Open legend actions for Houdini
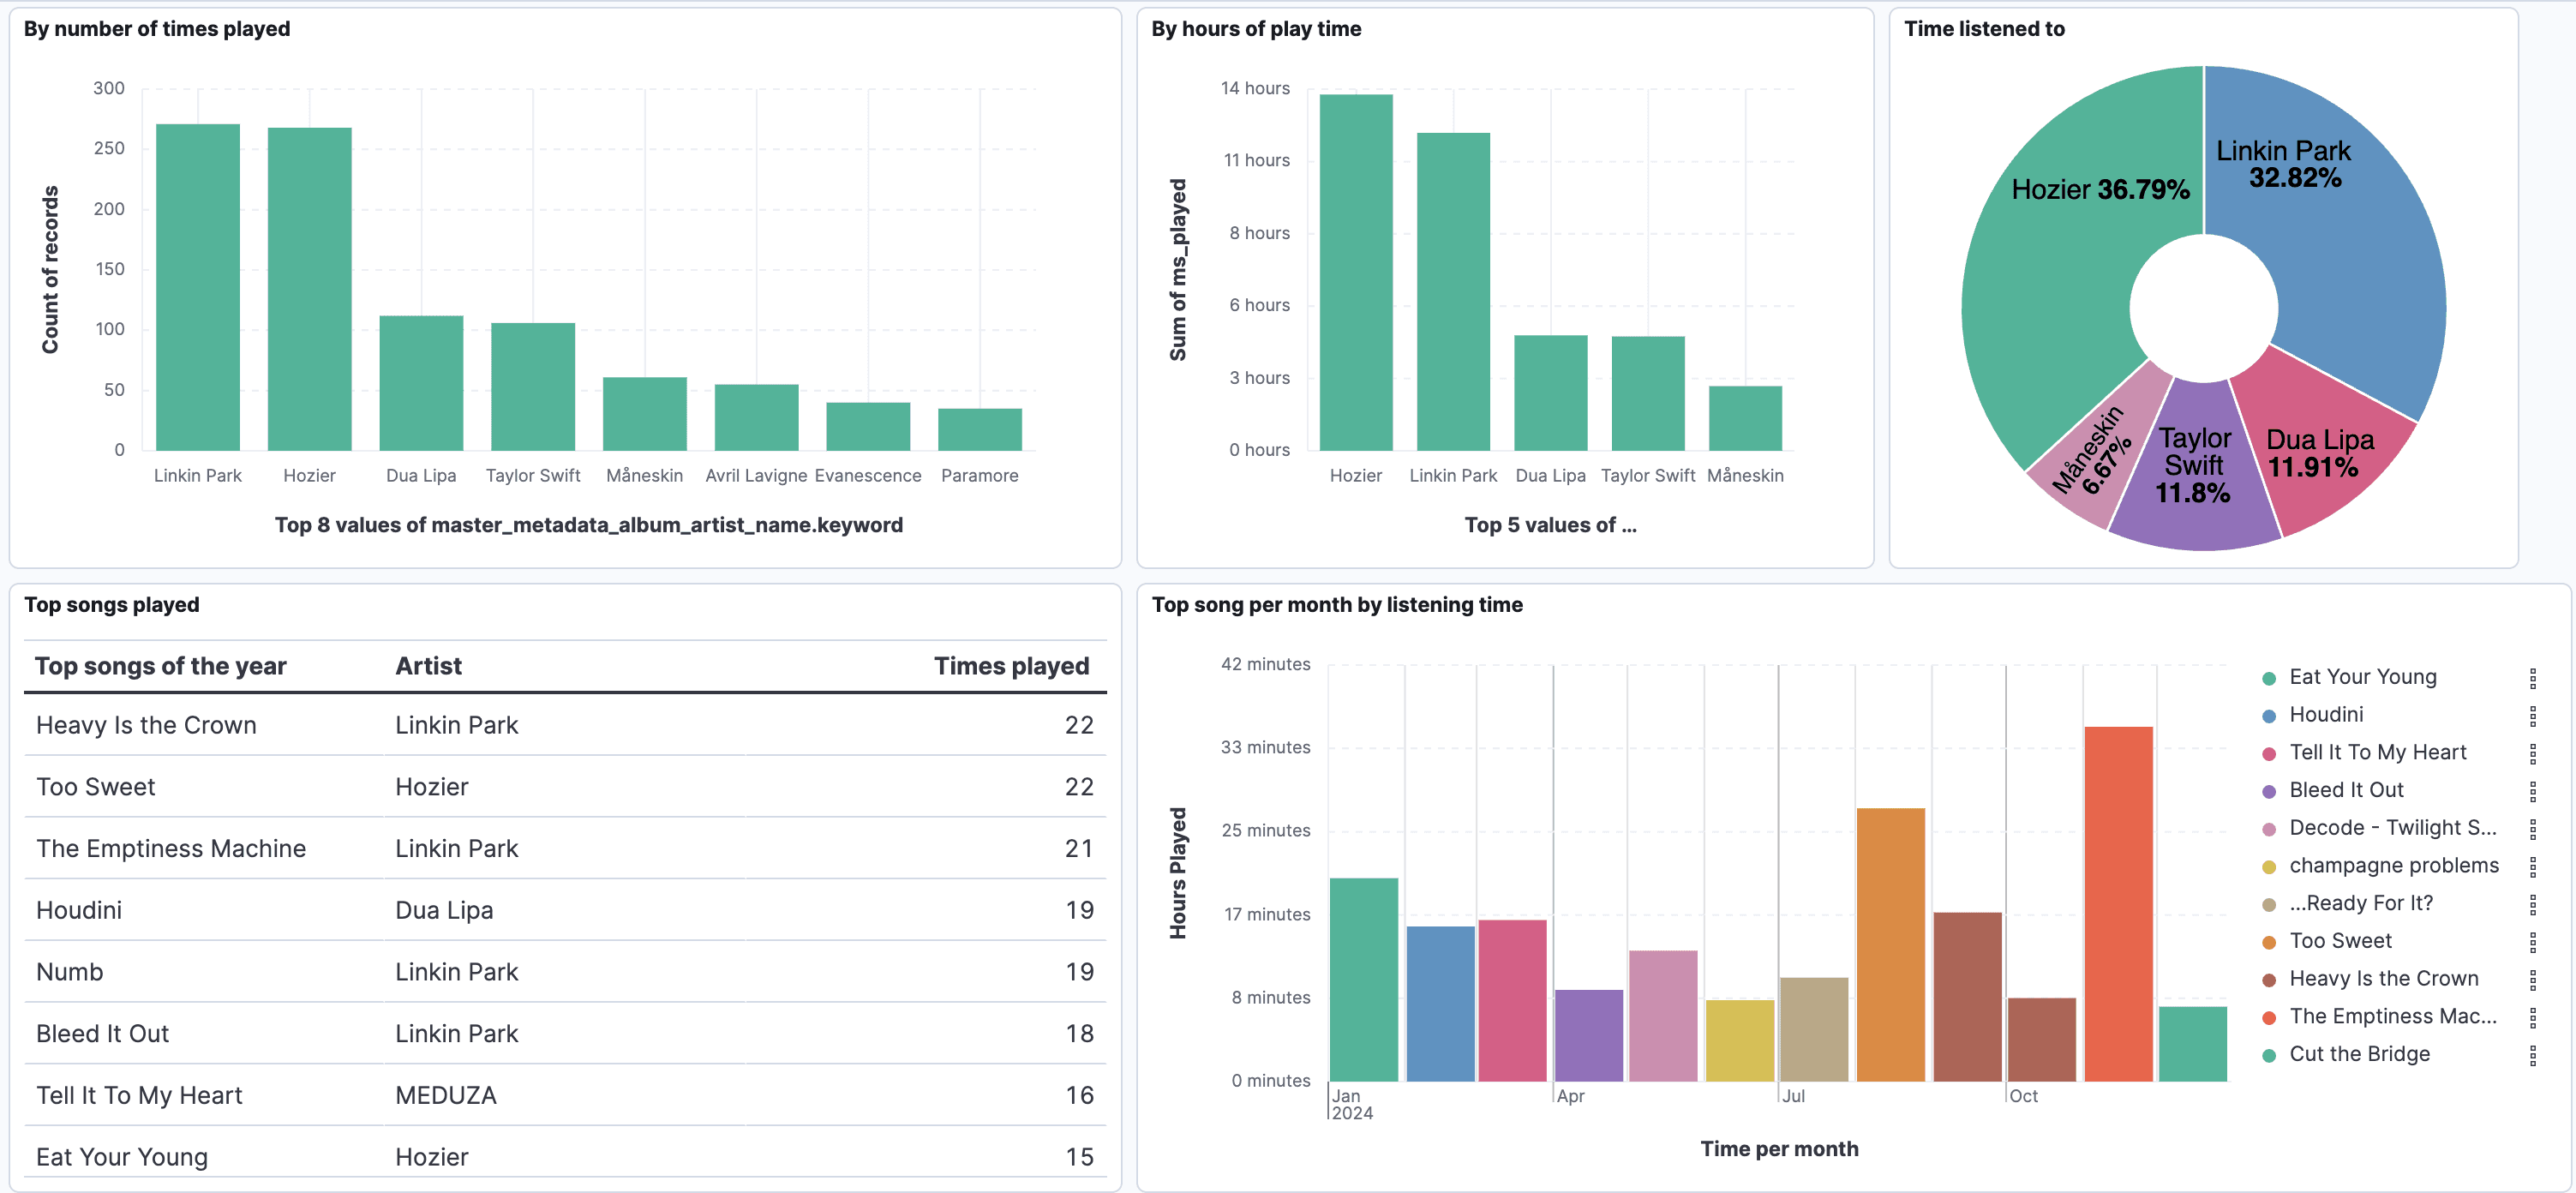This screenshot has height=1193, width=2576. point(2534,714)
